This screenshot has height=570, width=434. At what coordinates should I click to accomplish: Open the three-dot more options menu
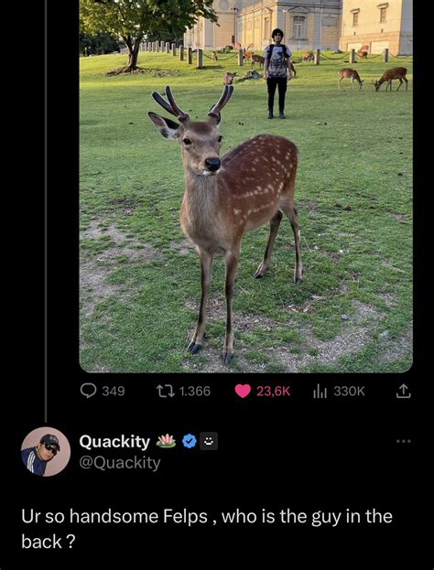coord(403,441)
